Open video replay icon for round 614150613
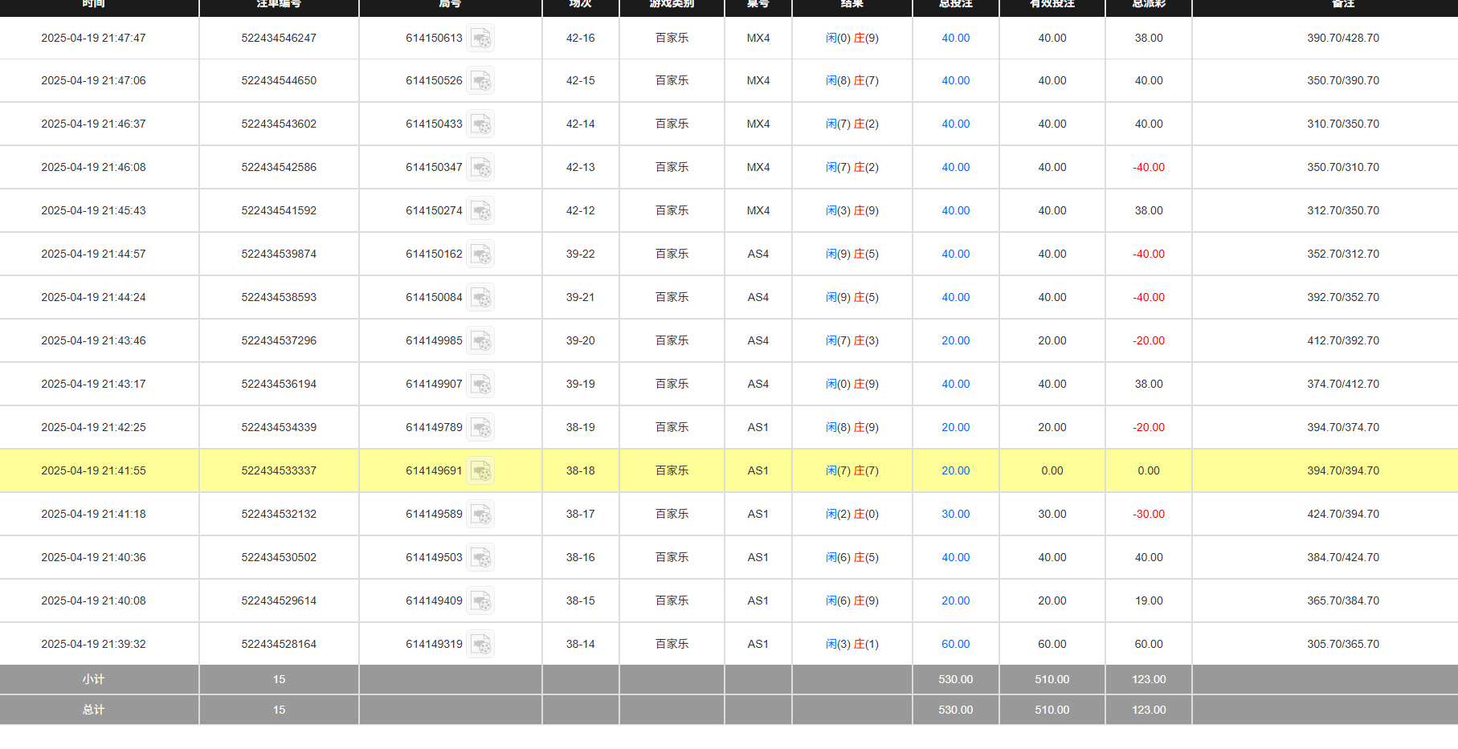This screenshot has height=749, width=1458. (x=480, y=39)
